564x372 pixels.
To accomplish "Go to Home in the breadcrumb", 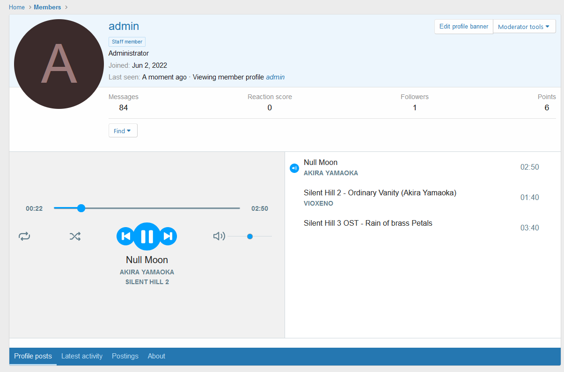I will [x=17, y=7].
